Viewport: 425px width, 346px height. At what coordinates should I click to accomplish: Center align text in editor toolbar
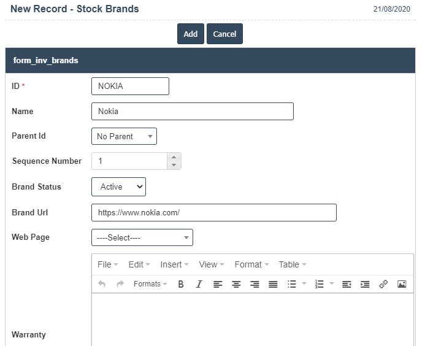tap(236, 284)
